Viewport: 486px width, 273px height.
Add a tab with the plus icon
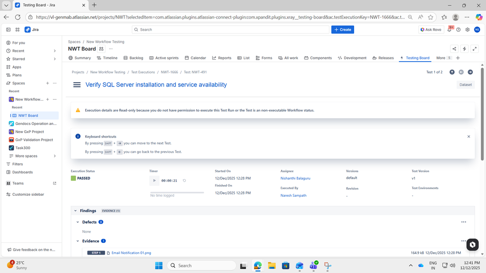coord(458,58)
